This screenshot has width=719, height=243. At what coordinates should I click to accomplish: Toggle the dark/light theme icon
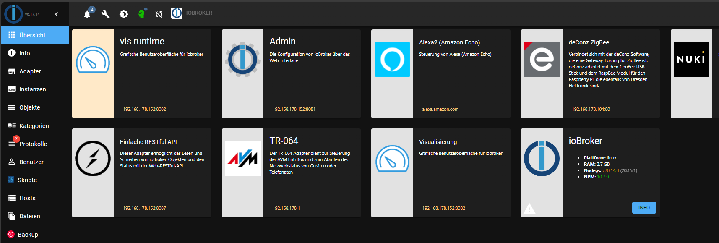(123, 14)
